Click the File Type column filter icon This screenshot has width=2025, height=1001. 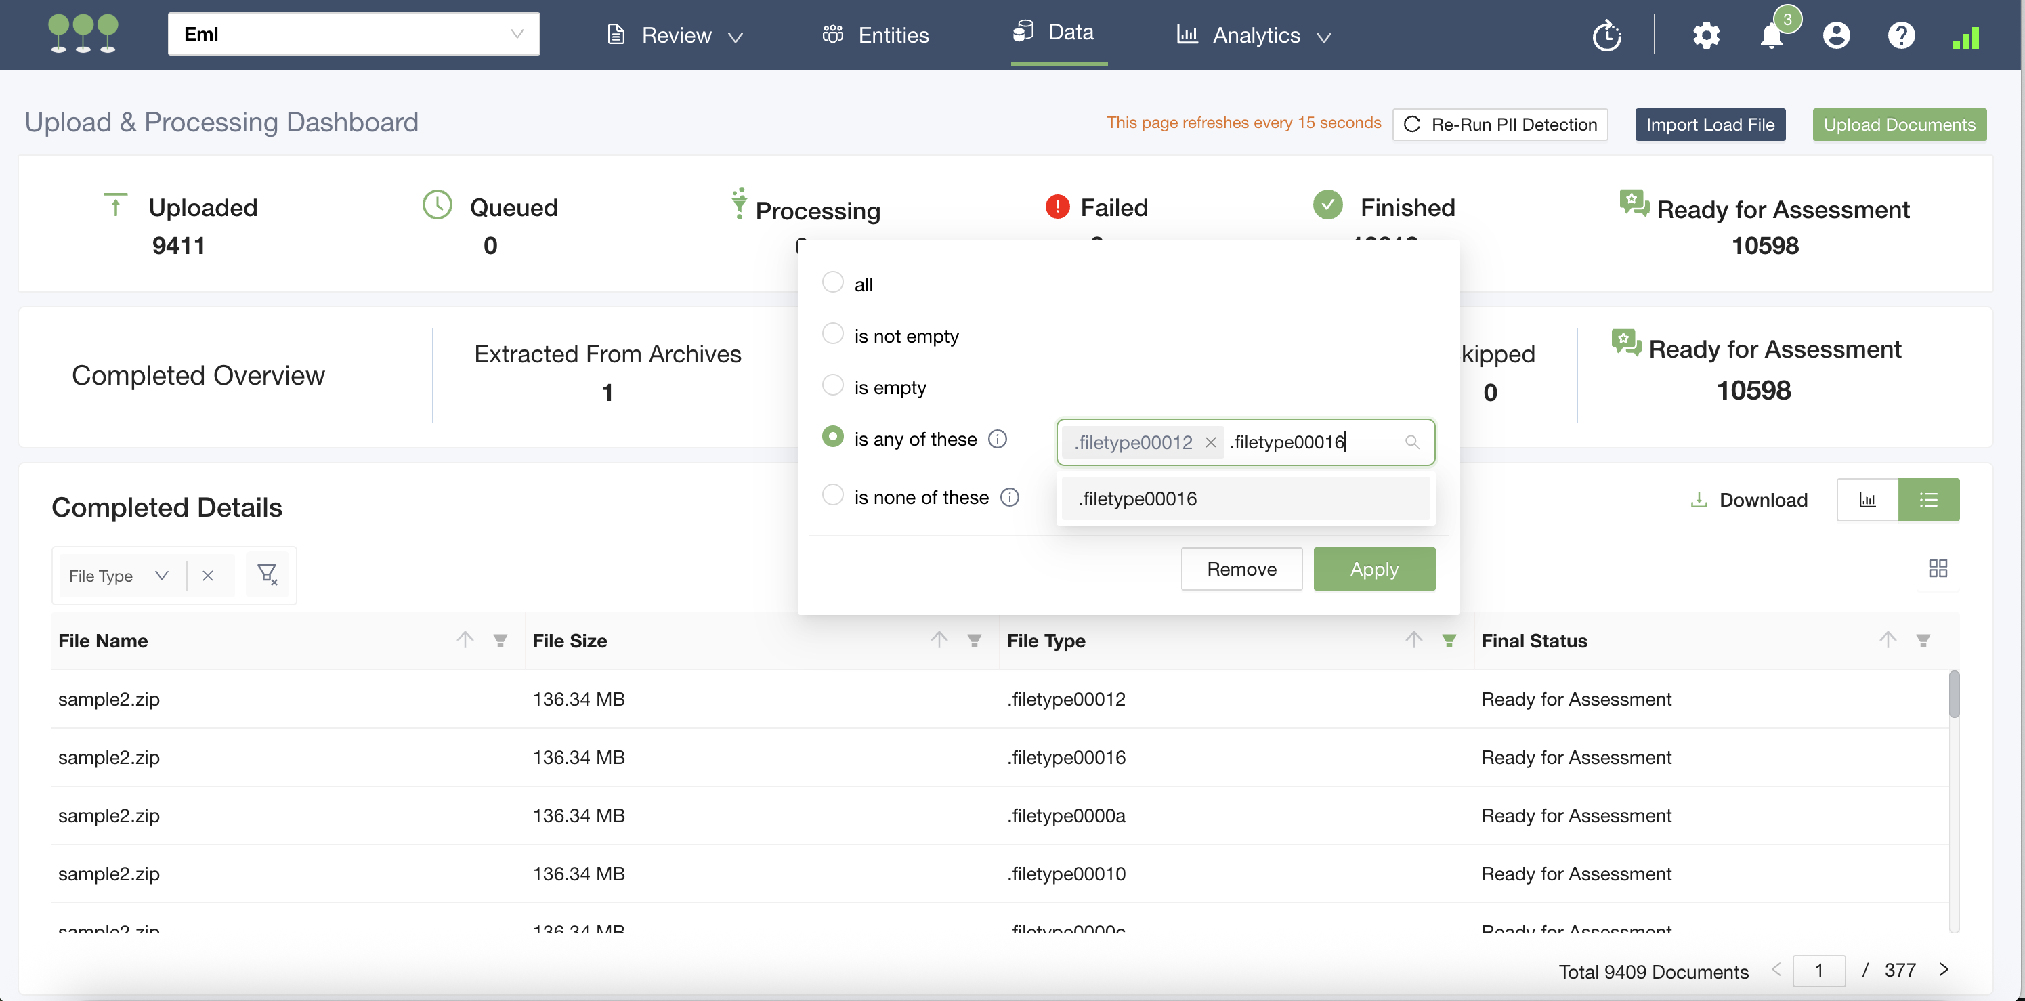click(1449, 641)
